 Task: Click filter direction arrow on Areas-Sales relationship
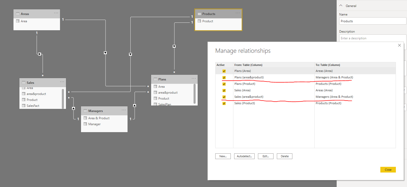pos(40,54)
